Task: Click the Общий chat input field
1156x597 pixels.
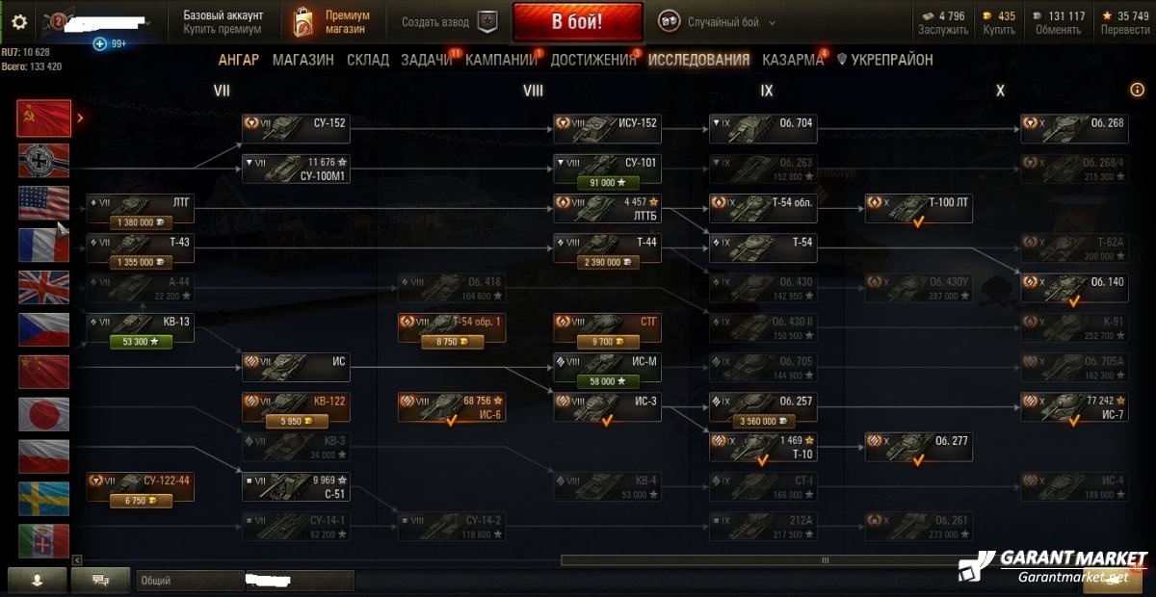Action: pyautogui.click(x=246, y=581)
